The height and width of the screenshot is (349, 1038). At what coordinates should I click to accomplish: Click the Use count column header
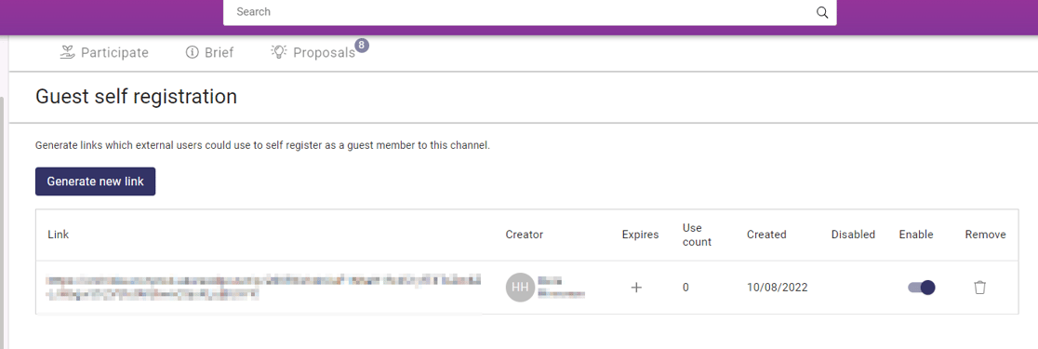[x=697, y=235]
